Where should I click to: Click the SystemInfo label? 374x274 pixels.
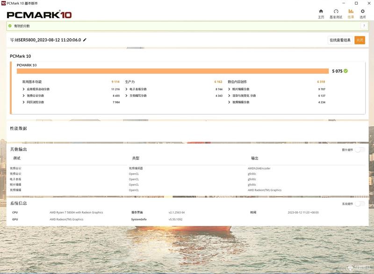coord(139,219)
